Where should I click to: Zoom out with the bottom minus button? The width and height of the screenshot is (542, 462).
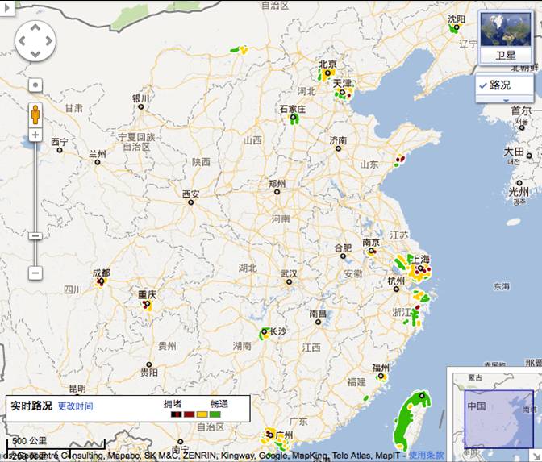coord(35,273)
